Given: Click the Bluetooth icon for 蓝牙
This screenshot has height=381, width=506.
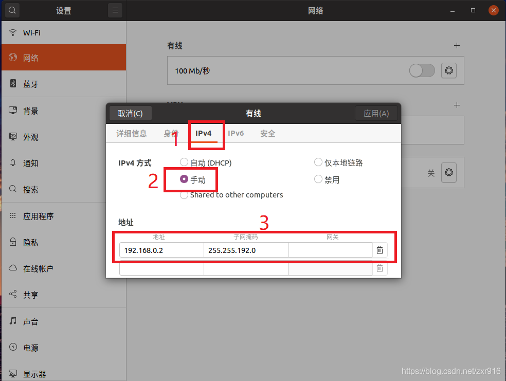Looking at the screenshot, I should tap(12, 84).
